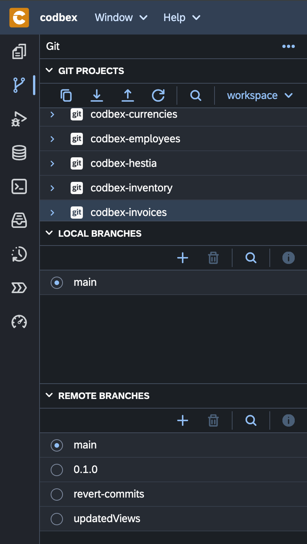Delete the selected local branch
This screenshot has height=544, width=307.
click(213, 258)
